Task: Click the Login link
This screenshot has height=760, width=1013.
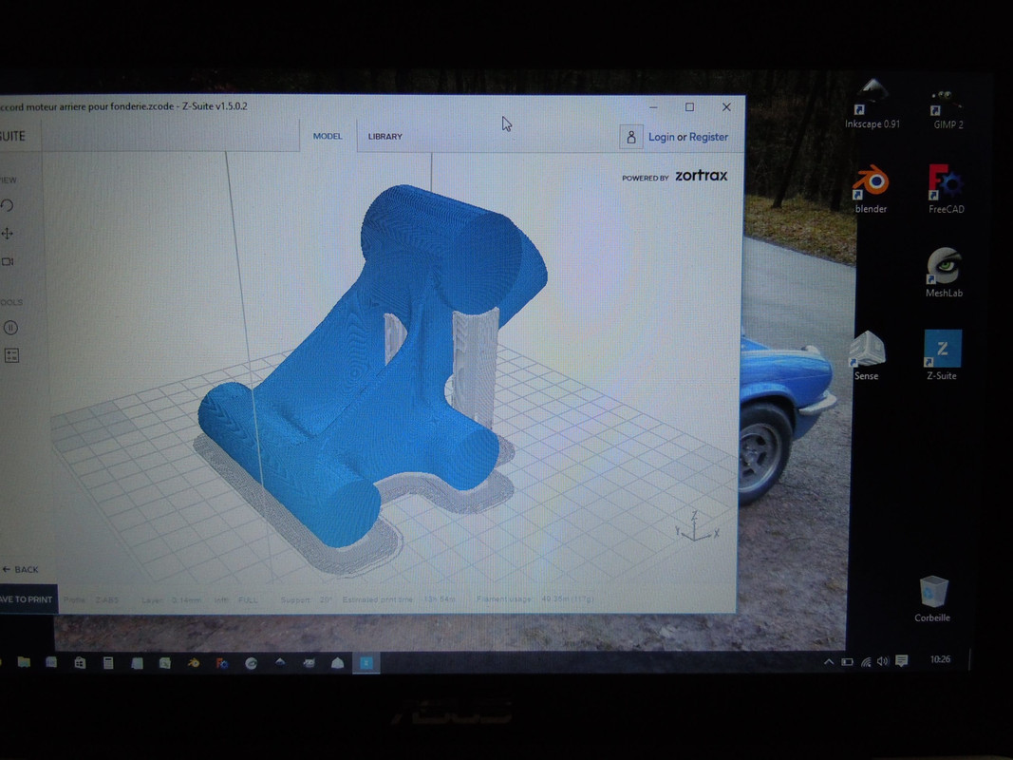Action: 661,137
